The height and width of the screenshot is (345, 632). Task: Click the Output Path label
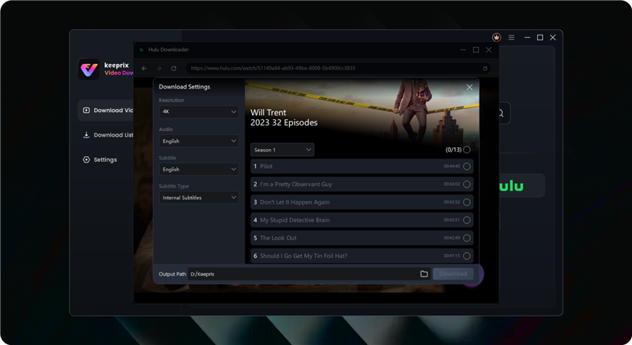click(x=172, y=274)
